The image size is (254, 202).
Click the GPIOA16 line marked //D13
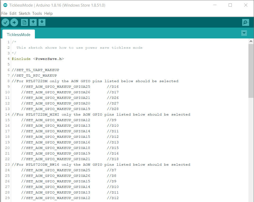70,142
